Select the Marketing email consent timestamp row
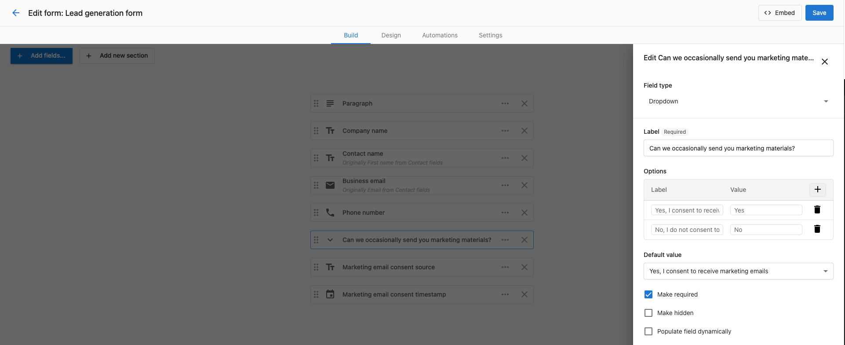This screenshot has height=345, width=845. [x=422, y=294]
